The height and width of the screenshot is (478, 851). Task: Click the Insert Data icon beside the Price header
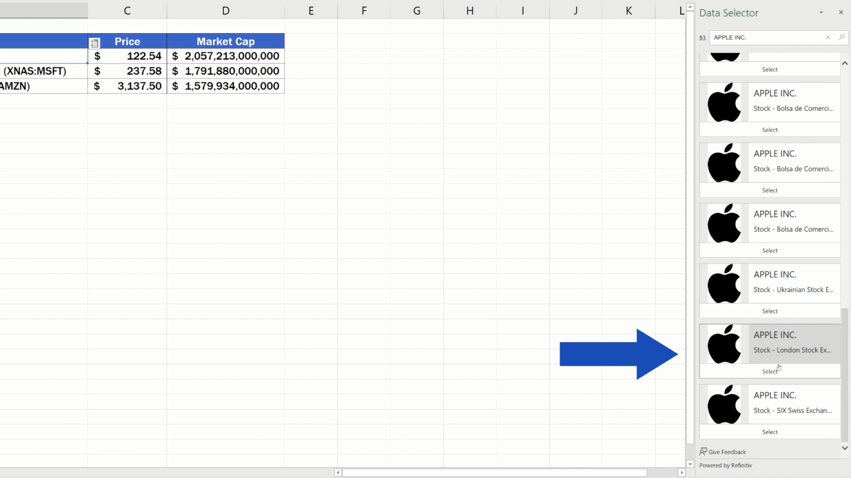pyautogui.click(x=94, y=42)
